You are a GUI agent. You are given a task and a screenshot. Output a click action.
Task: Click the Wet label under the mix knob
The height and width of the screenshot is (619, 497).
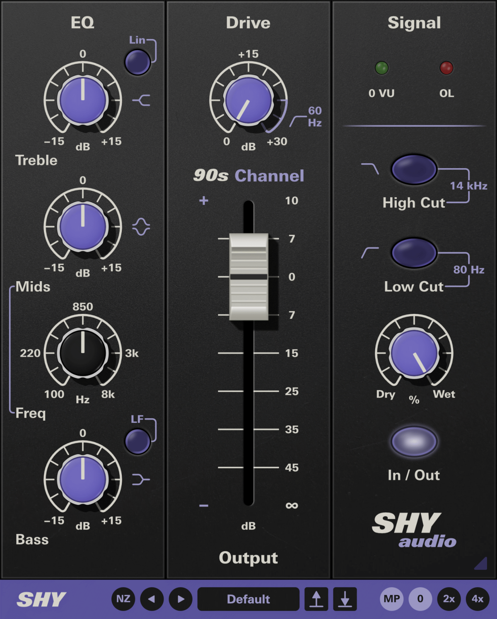[444, 394]
